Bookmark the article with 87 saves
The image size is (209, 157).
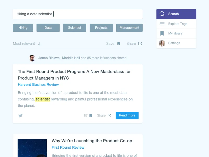click(91, 116)
